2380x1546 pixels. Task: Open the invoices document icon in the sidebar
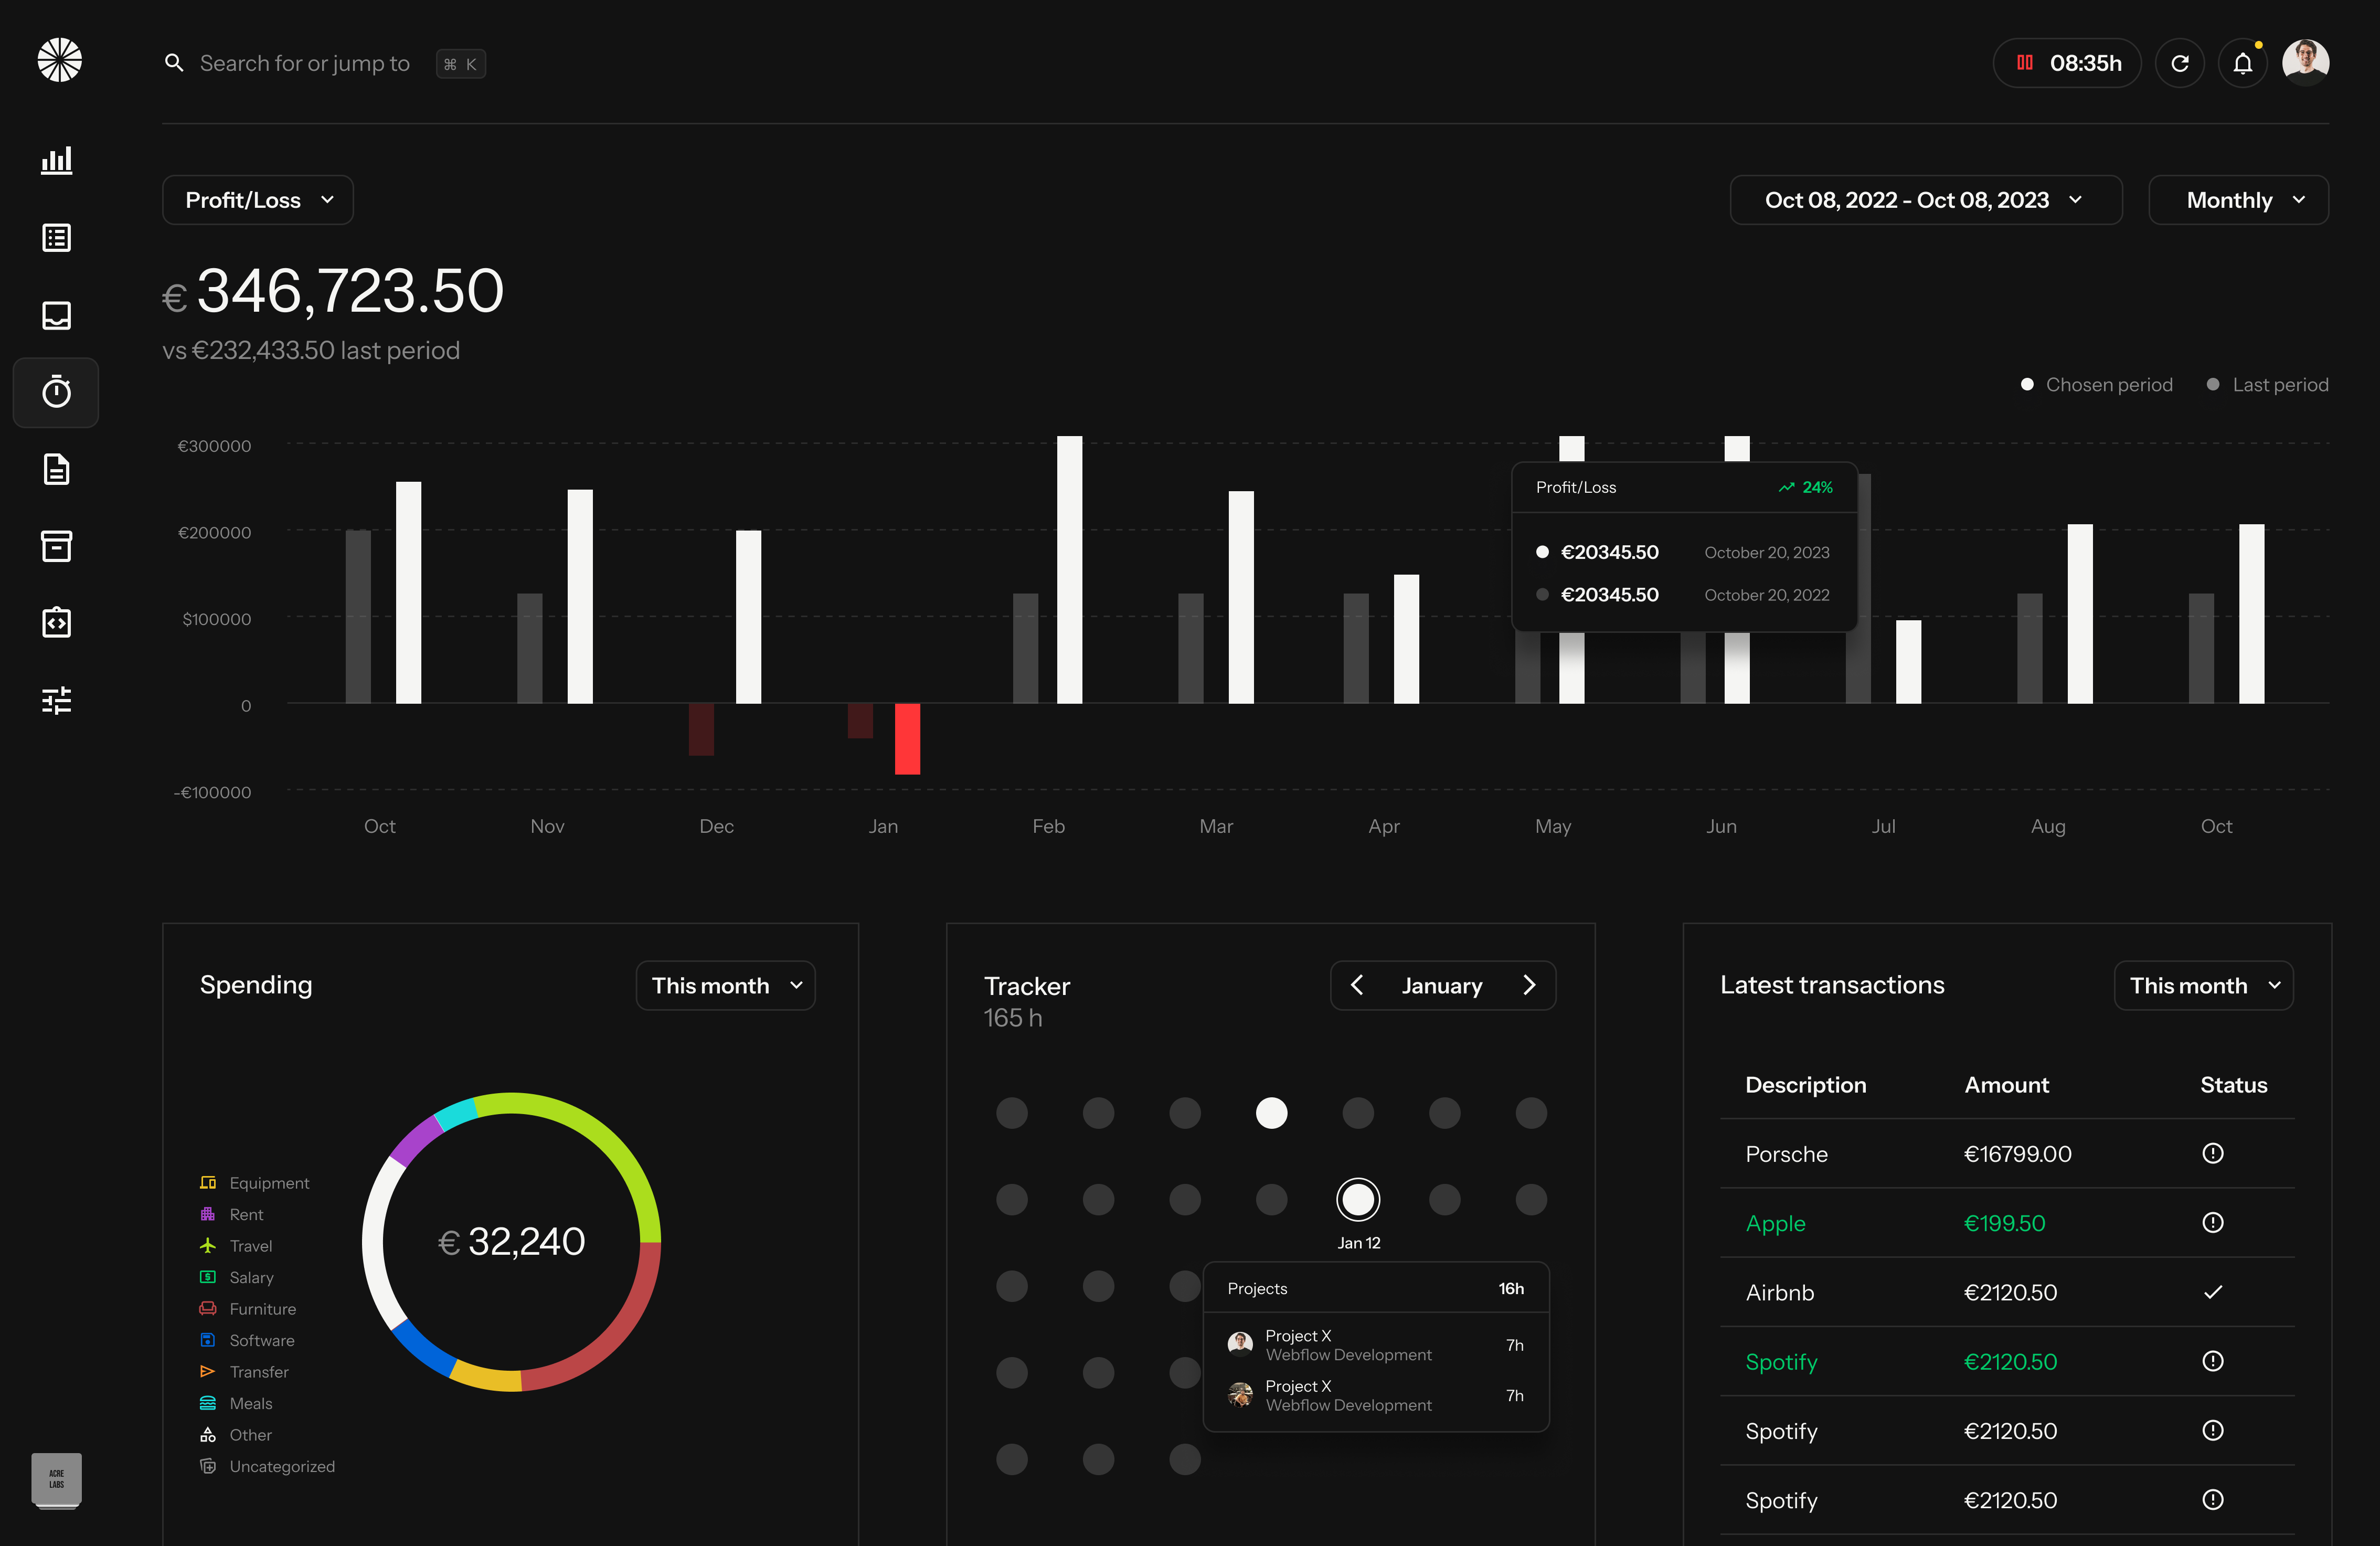[x=56, y=469]
